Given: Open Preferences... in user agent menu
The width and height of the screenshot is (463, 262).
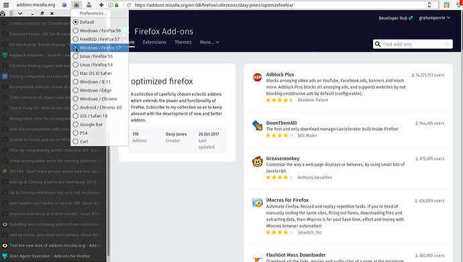Looking at the screenshot, I should click(99, 13).
